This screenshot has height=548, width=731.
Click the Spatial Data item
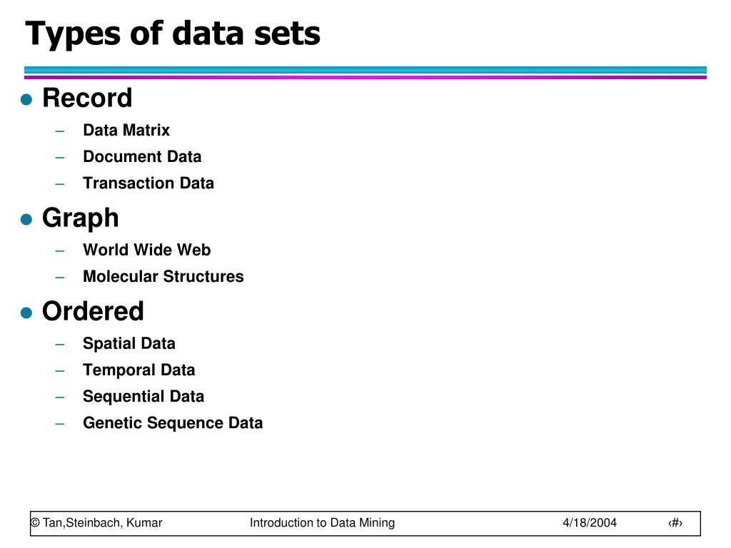[128, 343]
